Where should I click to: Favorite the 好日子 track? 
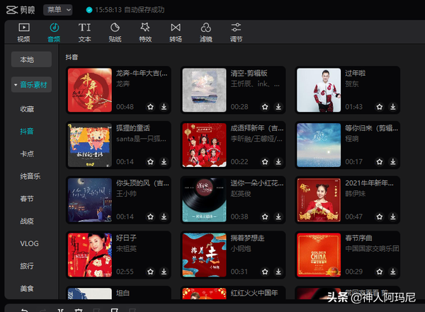coord(150,272)
